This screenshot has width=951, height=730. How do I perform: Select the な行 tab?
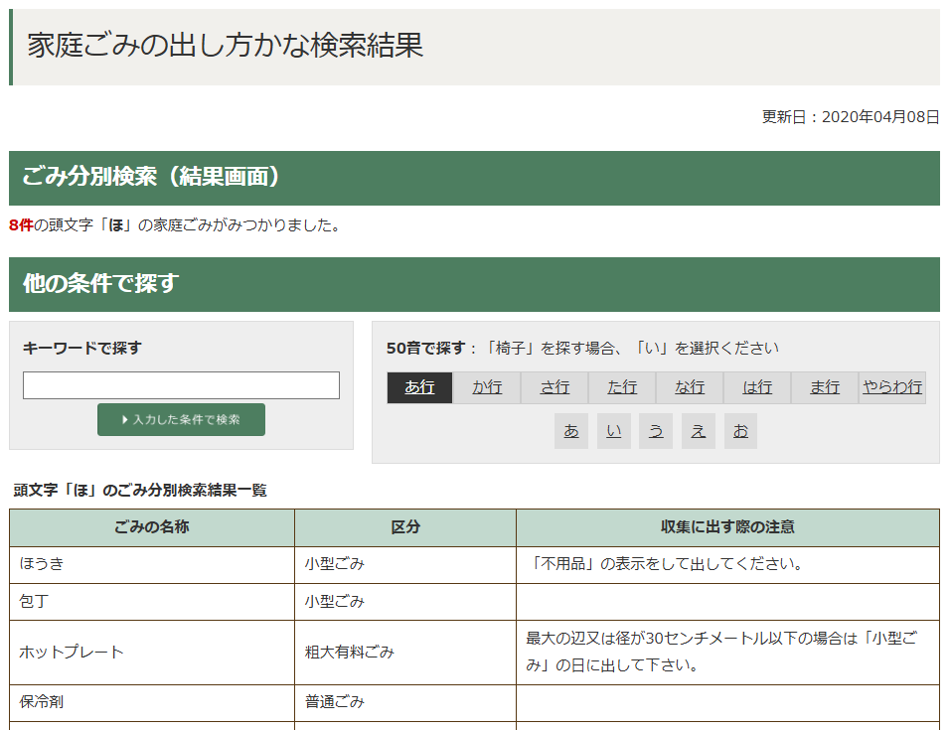click(690, 387)
